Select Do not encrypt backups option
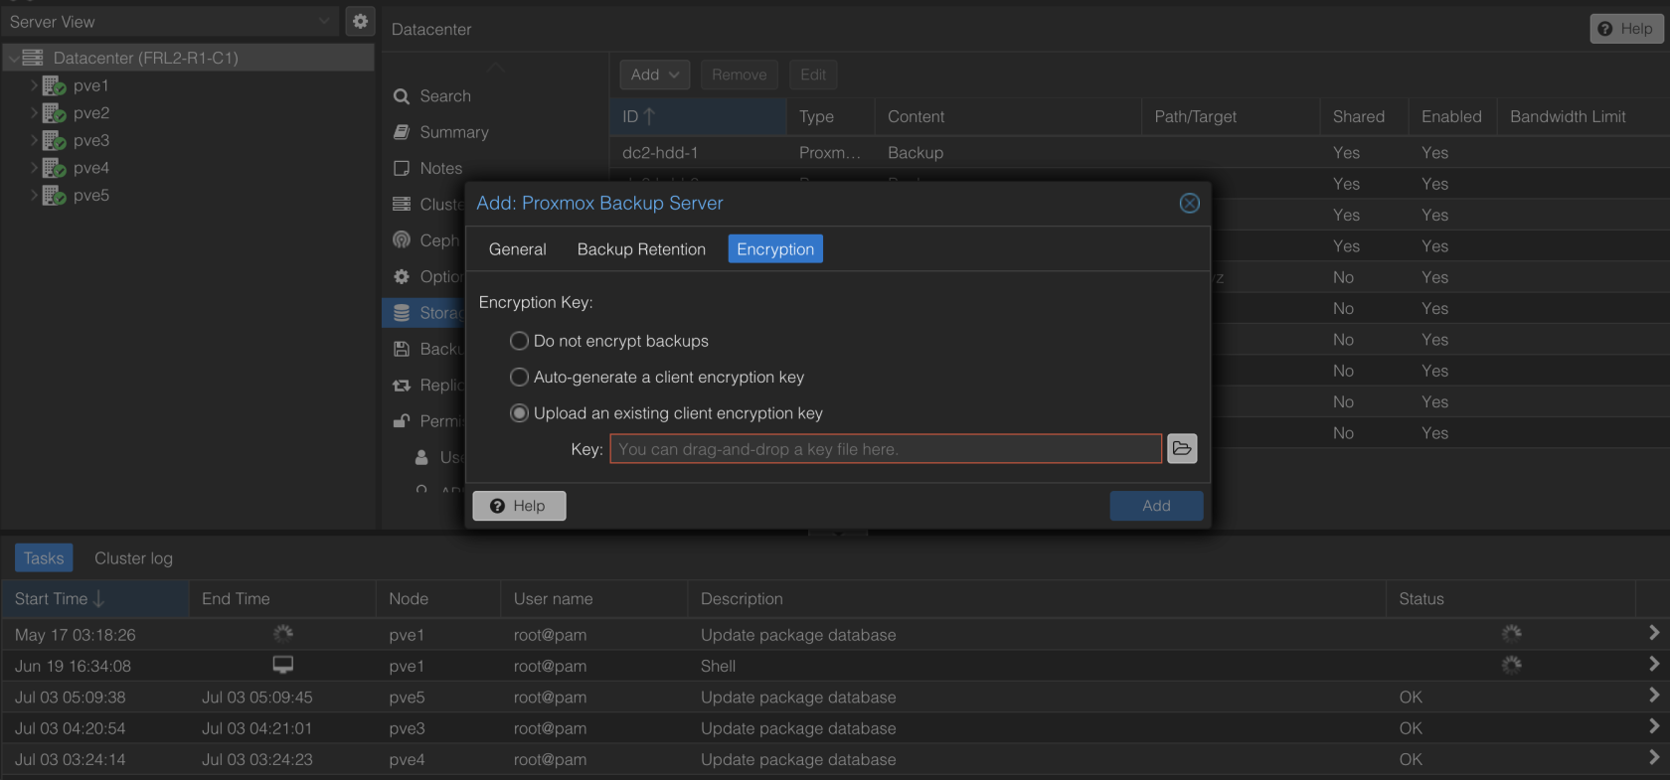The image size is (1670, 780). pos(519,341)
